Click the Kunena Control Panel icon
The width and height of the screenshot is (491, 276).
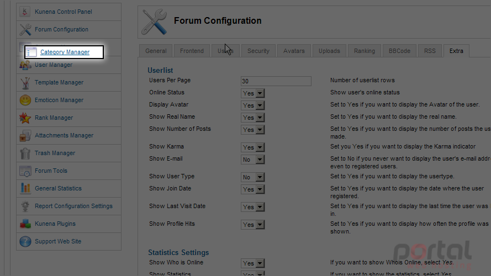point(25,12)
